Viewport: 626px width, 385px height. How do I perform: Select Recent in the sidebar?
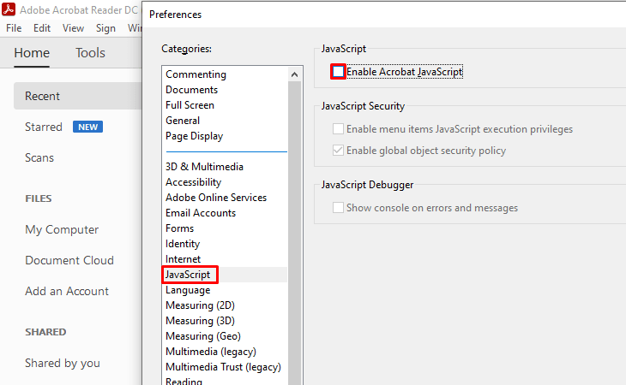tap(77, 96)
